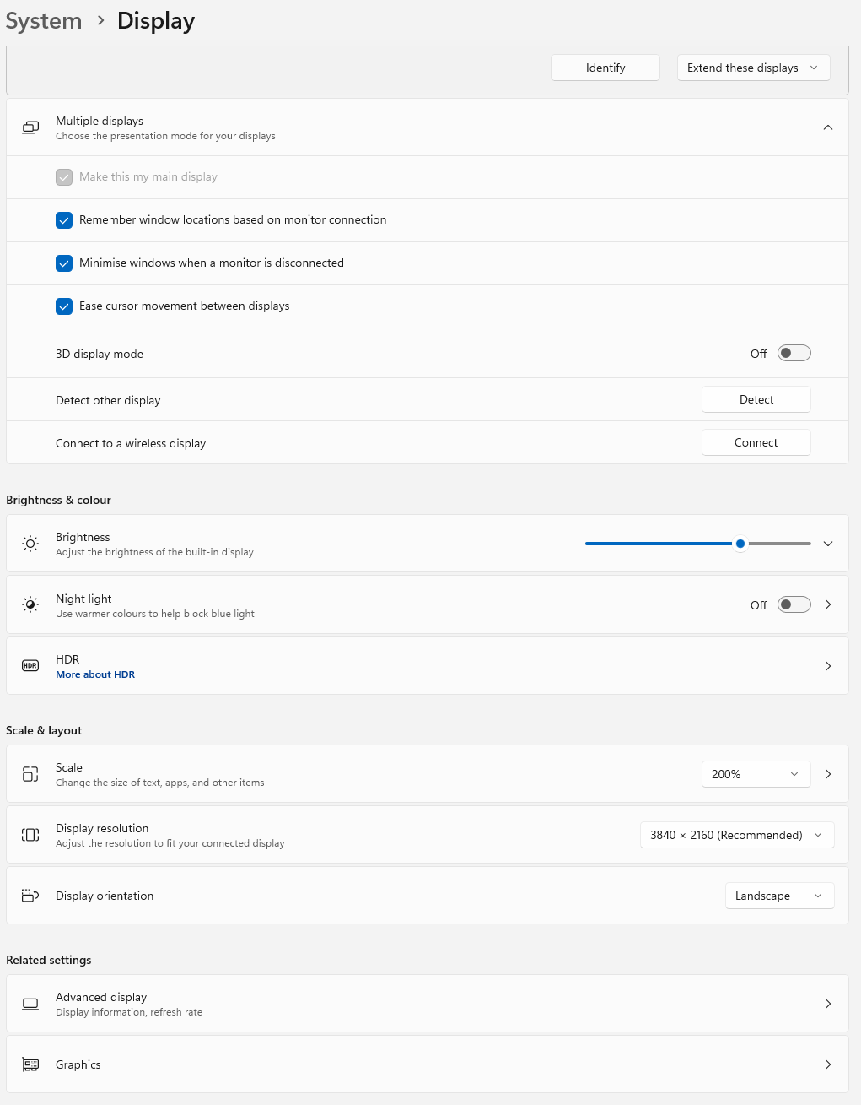Uncheck Minimise windows when monitor disconnected
Image resolution: width=861 pixels, height=1105 pixels.
pos(64,263)
